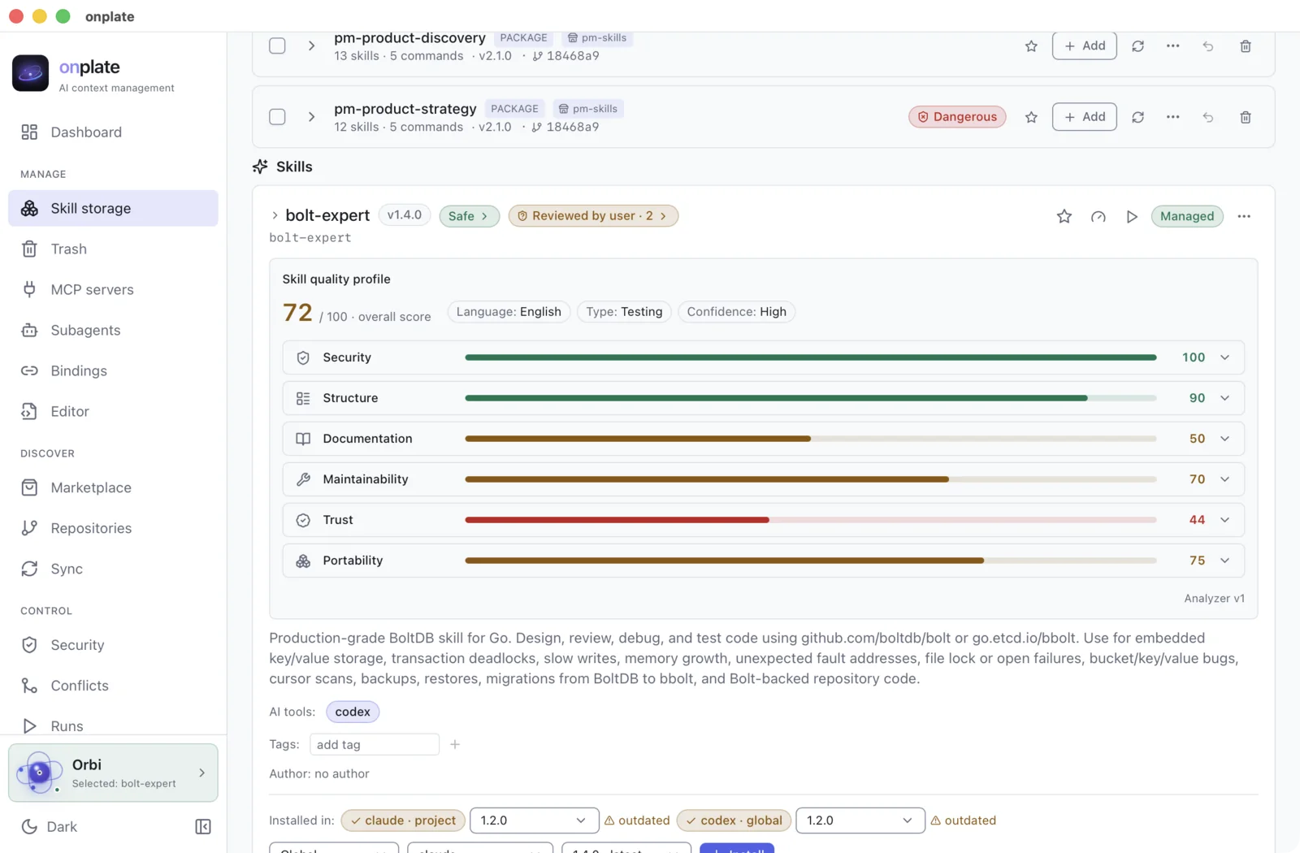Open Reviewed by user badge
Viewport: 1300px width, 853px height.
(x=593, y=216)
